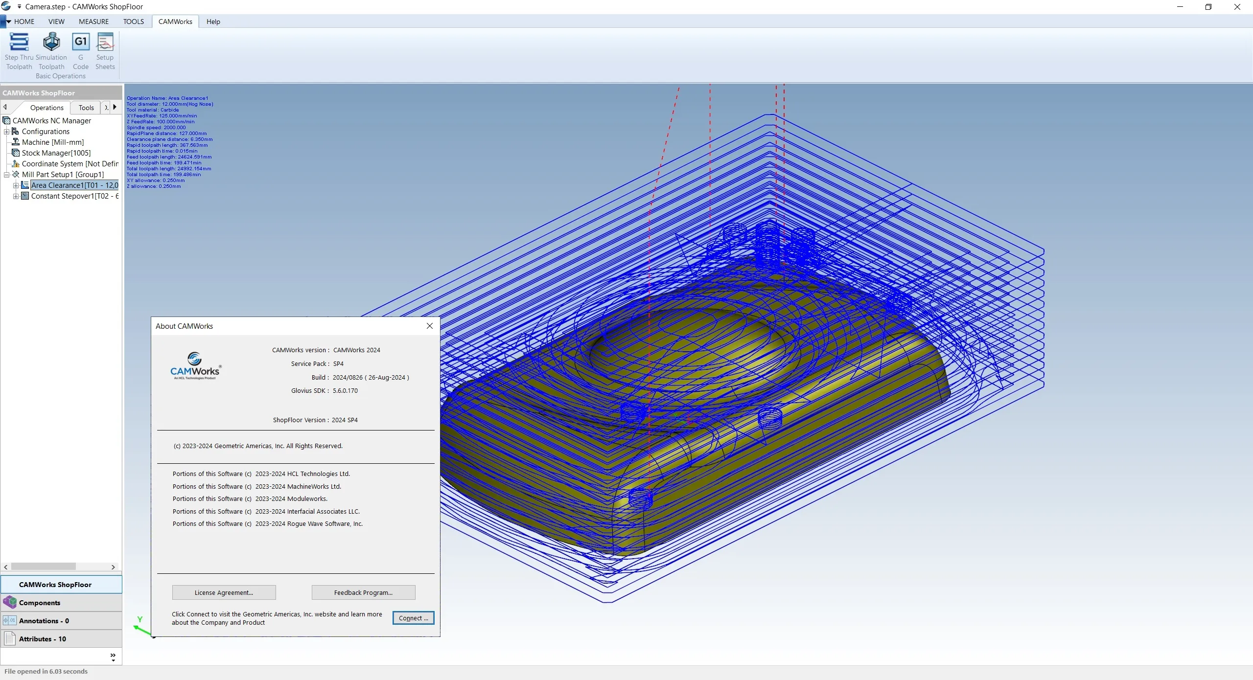Expand the Constant Stepover1 operation node
The width and height of the screenshot is (1253, 680).
click(16, 196)
